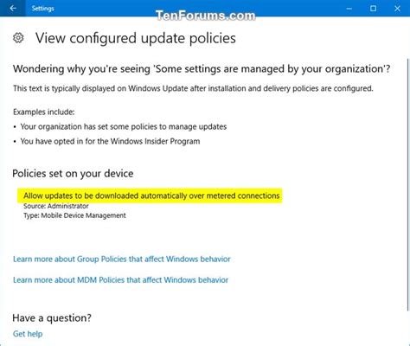Click the Wondering why you're seeing heading
The image size is (410, 346).
click(x=202, y=69)
